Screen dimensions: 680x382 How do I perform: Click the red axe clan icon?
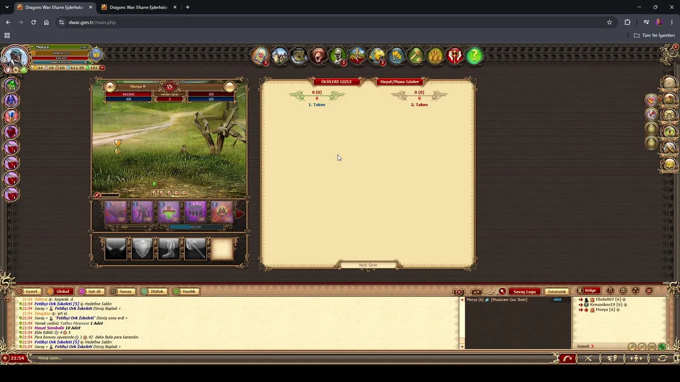point(455,55)
